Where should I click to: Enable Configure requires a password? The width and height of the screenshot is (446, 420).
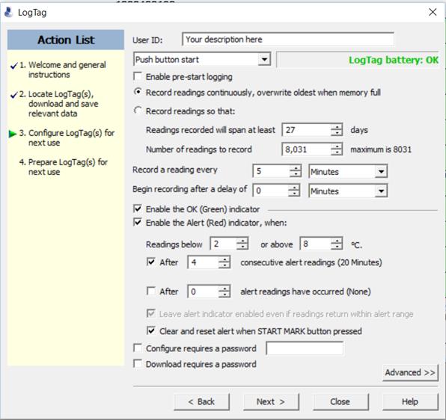138,348
